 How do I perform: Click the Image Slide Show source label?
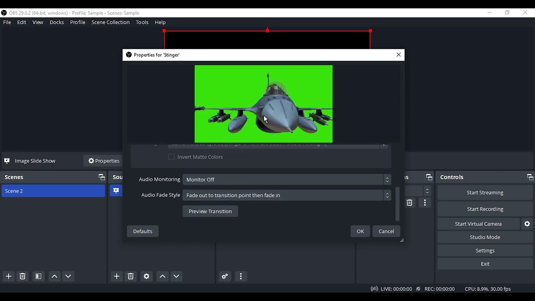click(35, 161)
